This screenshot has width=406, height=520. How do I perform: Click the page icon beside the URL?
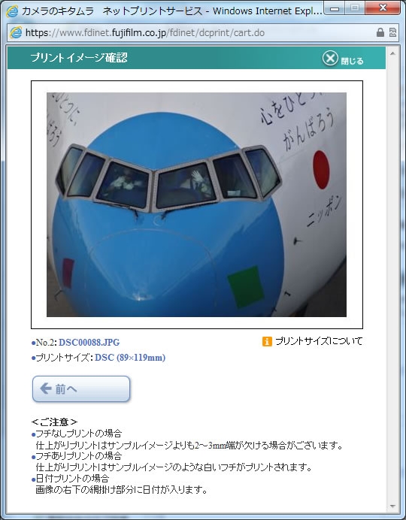pos(16,32)
